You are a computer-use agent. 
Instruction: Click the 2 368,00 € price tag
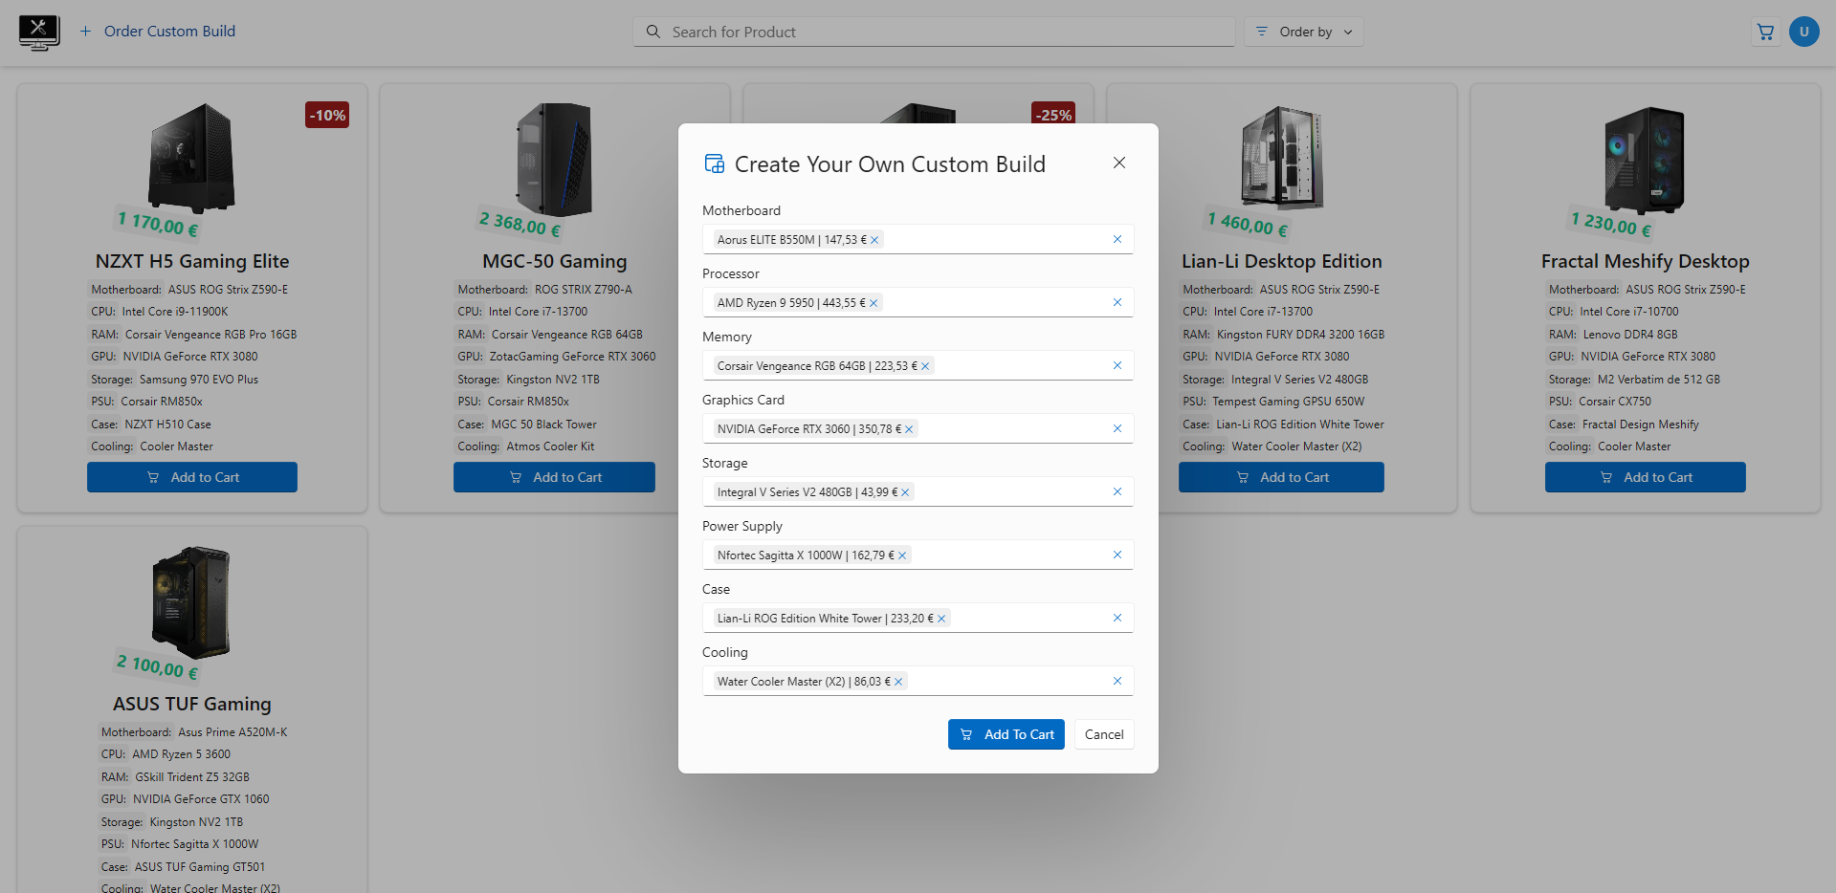pos(520,225)
